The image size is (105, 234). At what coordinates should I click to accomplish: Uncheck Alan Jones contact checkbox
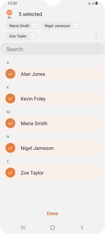[x=10, y=74]
